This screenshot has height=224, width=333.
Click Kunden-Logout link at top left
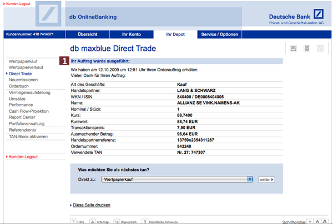pos(17,3)
